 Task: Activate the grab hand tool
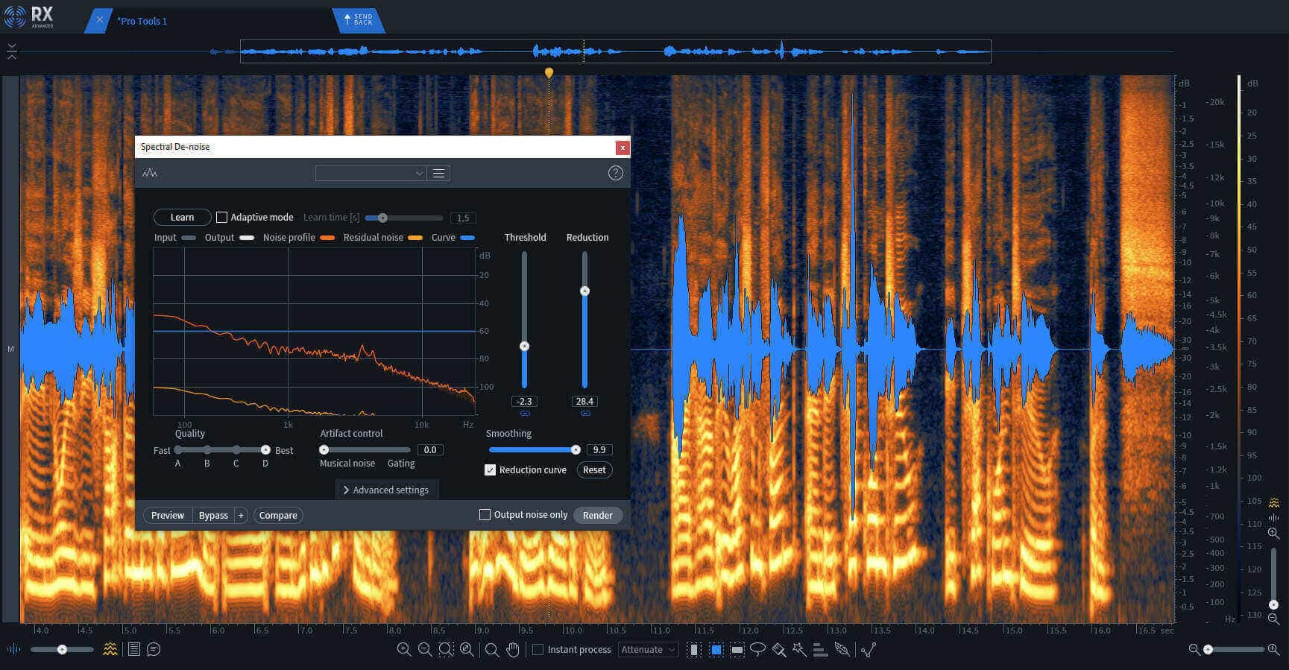513,649
